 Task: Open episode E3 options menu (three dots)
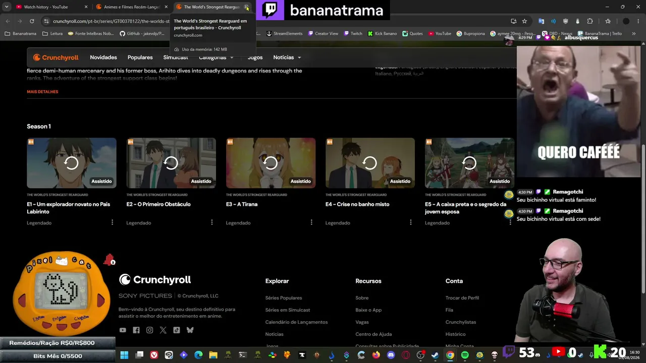311,222
